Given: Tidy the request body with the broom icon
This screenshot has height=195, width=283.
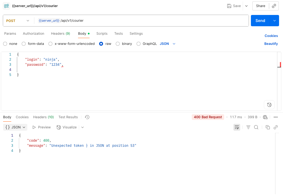Looking at the screenshot, I should [269, 105].
